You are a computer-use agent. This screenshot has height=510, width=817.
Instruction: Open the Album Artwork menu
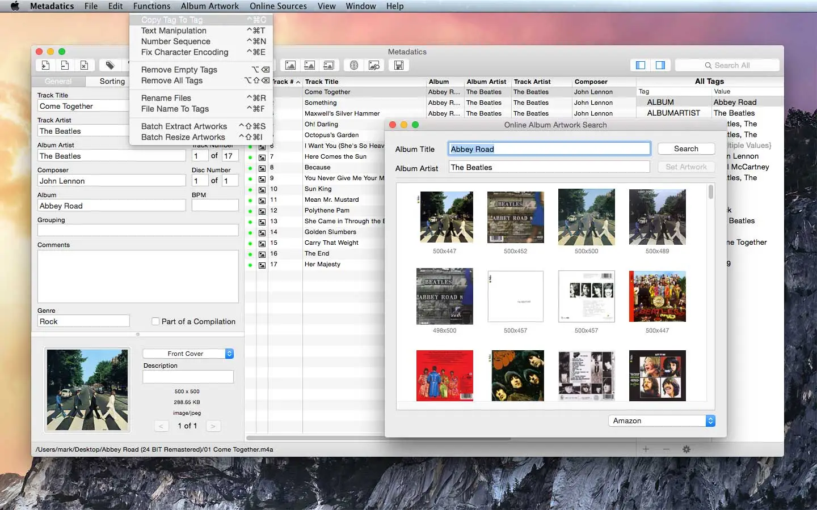(x=210, y=6)
